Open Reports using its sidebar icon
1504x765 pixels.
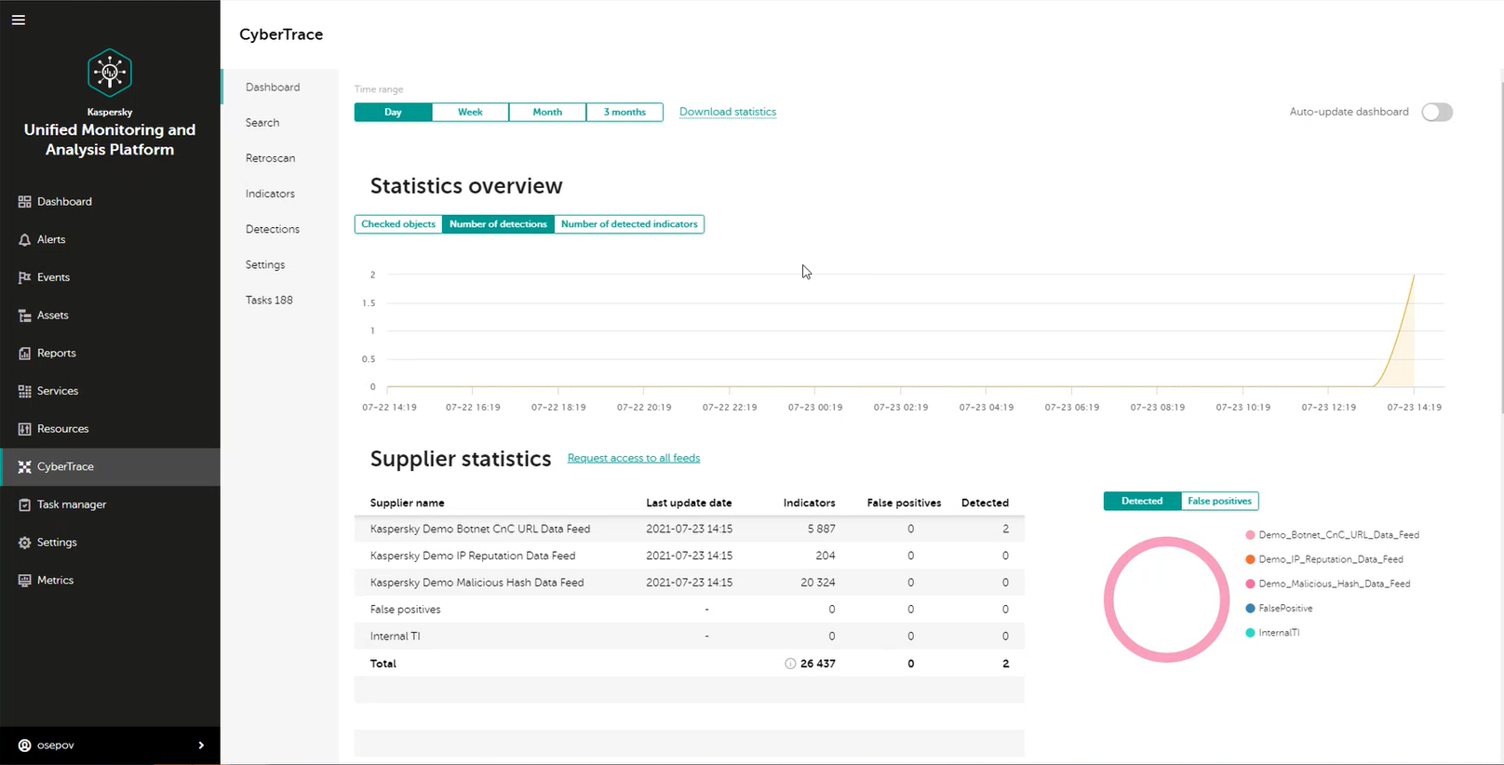(24, 354)
